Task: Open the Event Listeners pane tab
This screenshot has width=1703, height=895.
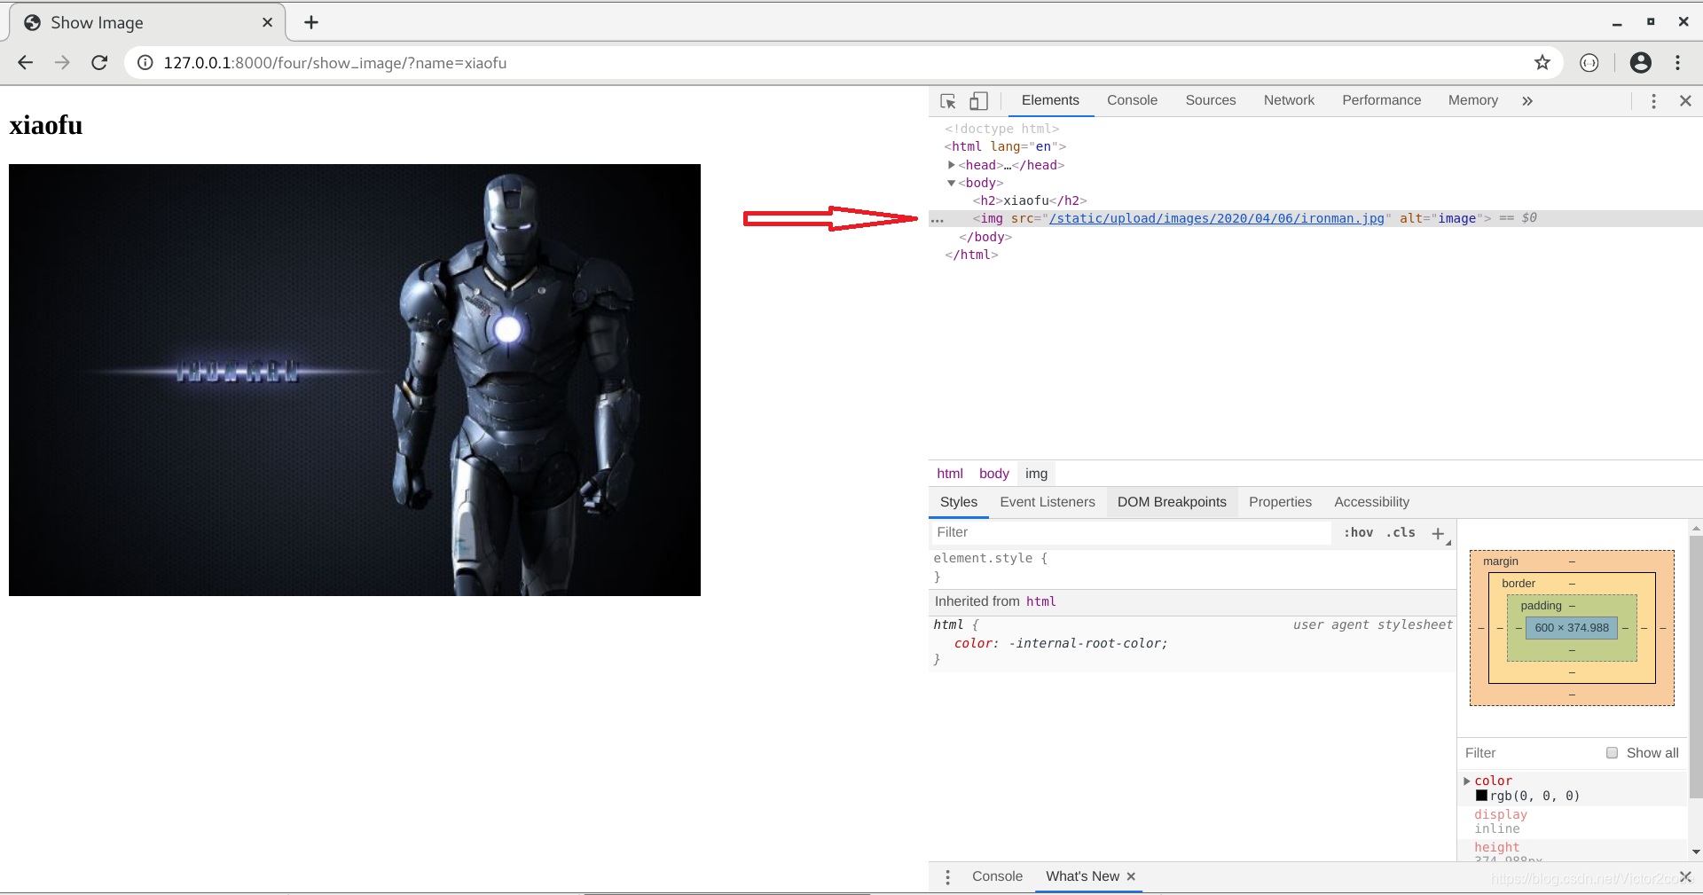Action: pyautogui.click(x=1047, y=502)
